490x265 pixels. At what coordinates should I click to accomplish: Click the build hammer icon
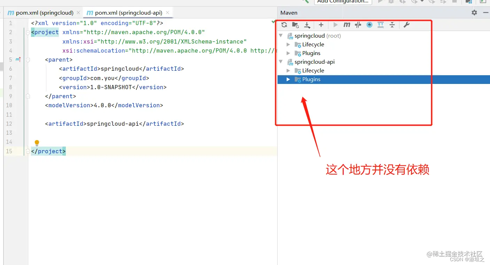pos(306,1)
